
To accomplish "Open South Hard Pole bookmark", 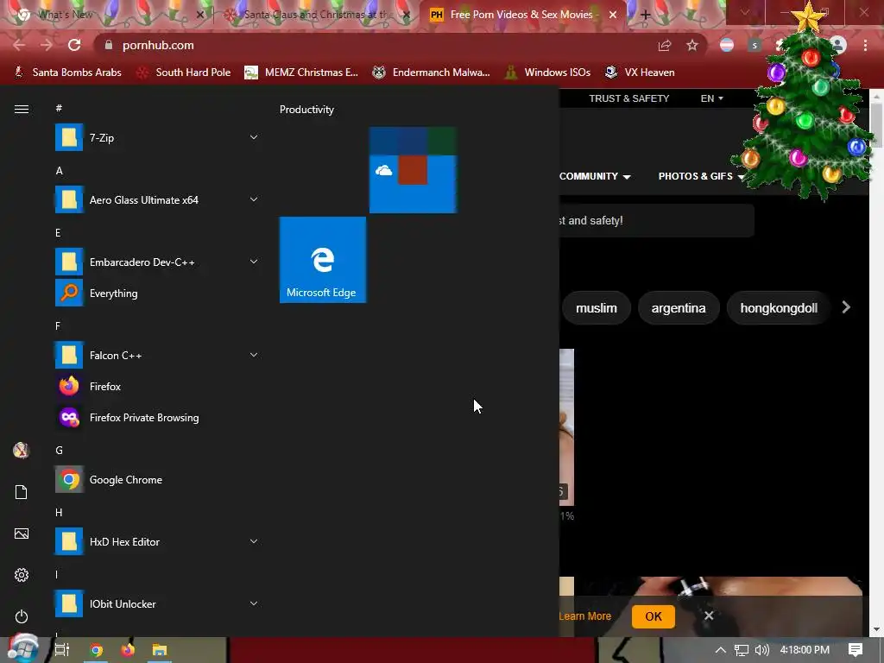I will click(x=184, y=73).
